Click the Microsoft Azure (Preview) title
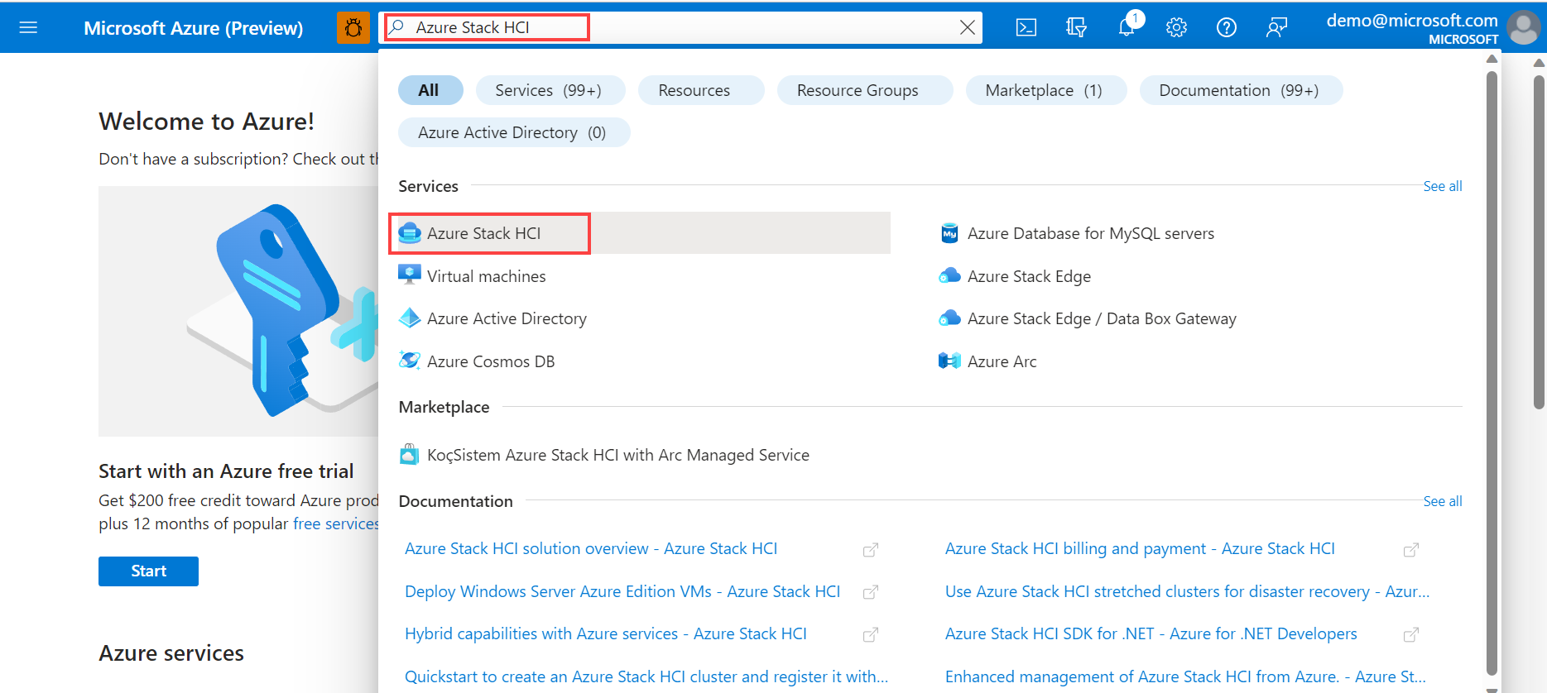 [x=194, y=28]
